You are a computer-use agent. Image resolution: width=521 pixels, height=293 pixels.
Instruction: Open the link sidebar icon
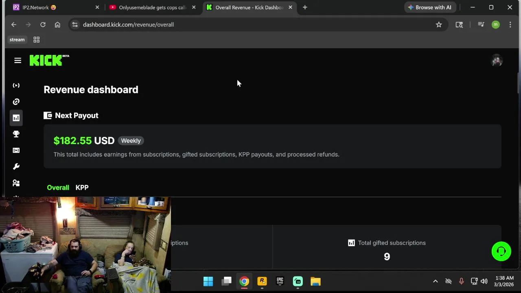[16, 102]
